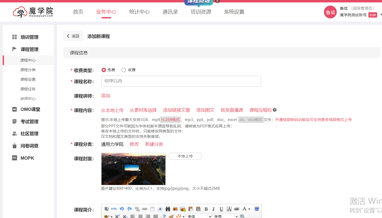Click the subscript X₂ icon
This screenshot has height=218, width=382.
[125, 216]
